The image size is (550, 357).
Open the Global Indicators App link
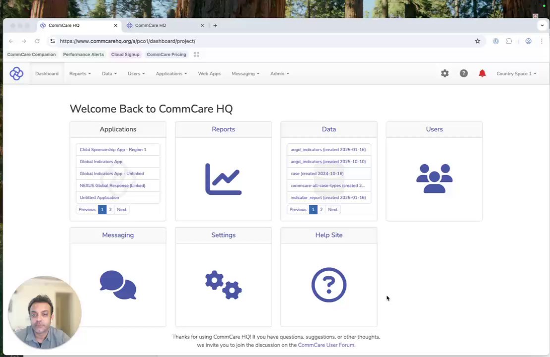[x=101, y=162]
